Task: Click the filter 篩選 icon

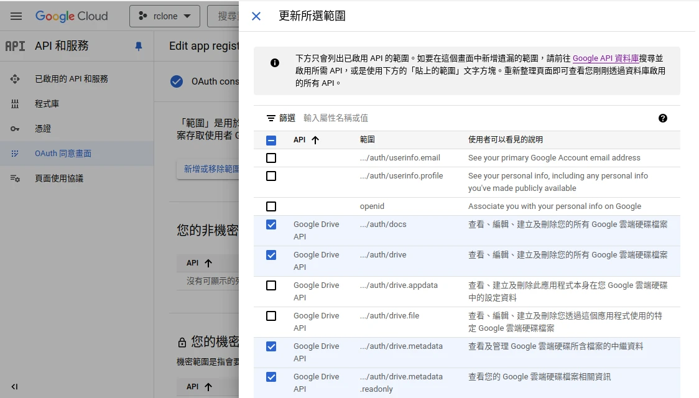Action: click(x=271, y=118)
